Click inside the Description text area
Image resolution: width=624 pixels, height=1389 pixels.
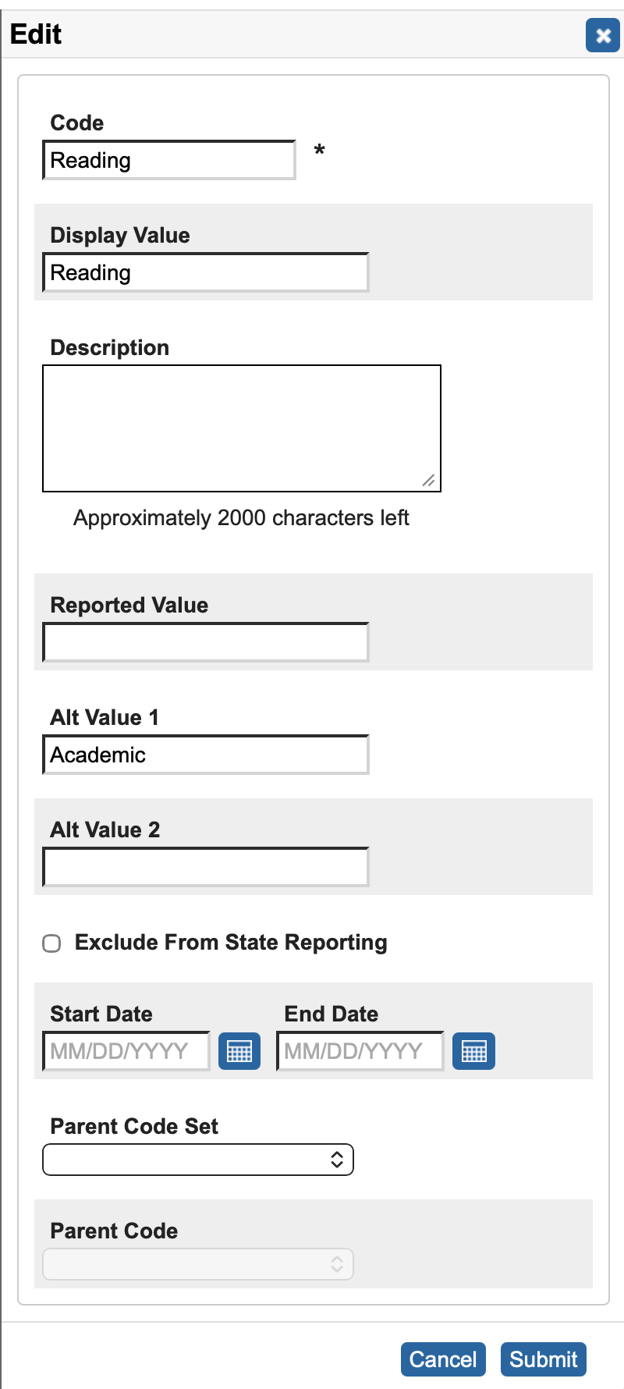point(242,428)
